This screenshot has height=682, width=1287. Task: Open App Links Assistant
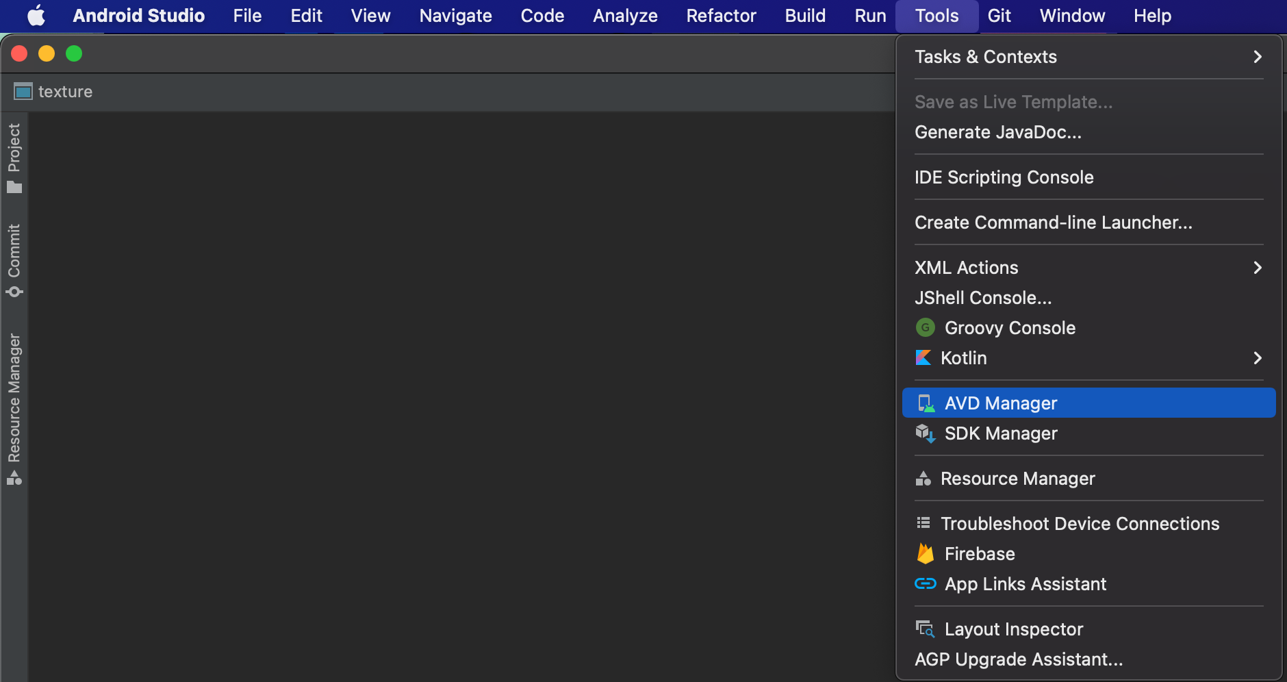click(1088, 583)
